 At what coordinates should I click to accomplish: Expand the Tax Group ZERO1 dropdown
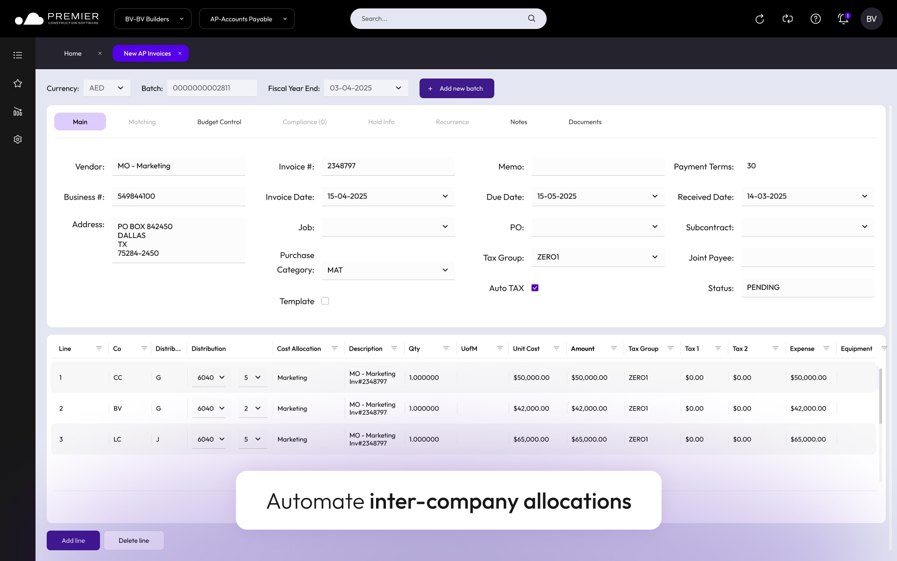click(655, 257)
